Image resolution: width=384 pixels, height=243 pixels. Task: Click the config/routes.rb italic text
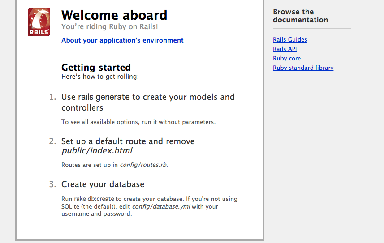pos(143,165)
